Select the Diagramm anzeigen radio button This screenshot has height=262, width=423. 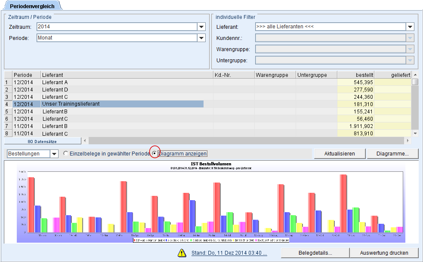[154, 153]
